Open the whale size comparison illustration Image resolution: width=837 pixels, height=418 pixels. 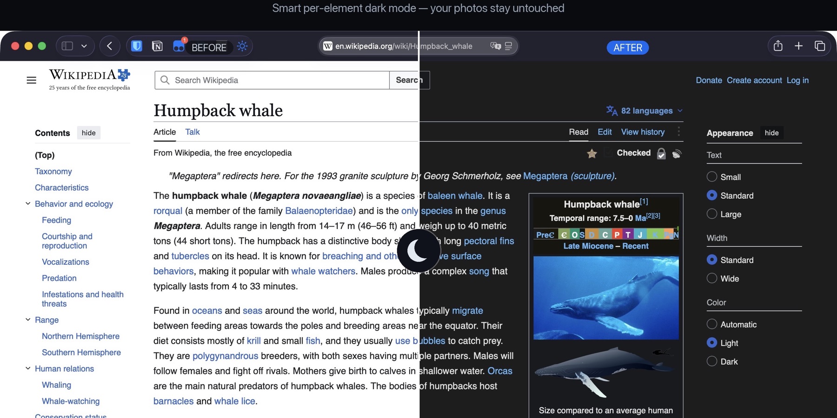pyautogui.click(x=606, y=372)
